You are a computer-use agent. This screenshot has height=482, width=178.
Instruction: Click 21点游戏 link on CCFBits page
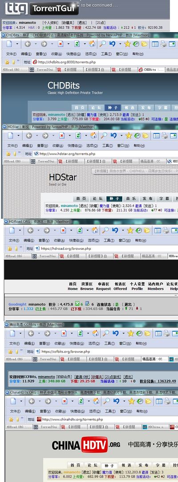(x=113, y=377)
